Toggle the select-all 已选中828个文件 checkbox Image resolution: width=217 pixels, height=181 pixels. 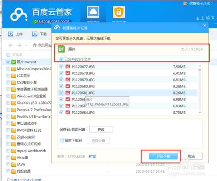coord(61,59)
